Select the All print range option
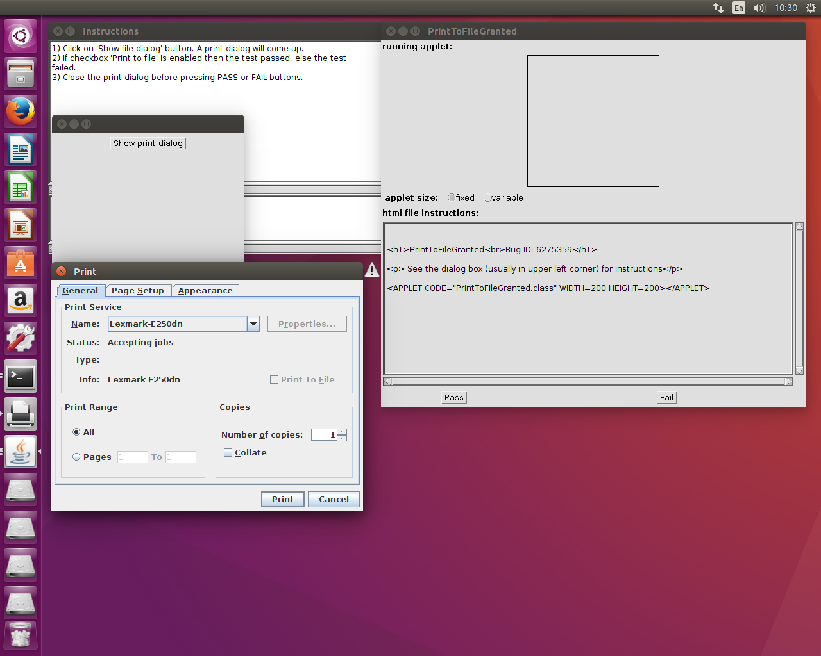The width and height of the screenshot is (821, 656). [x=76, y=432]
